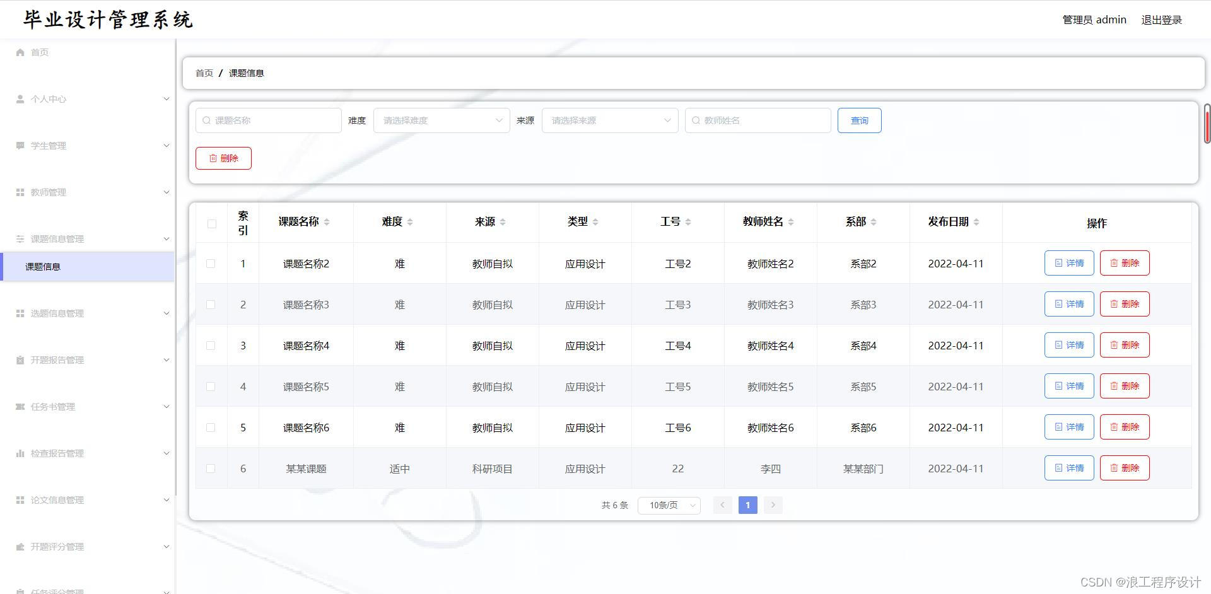The image size is (1211, 594).
Task: Sort the table by 系部 column arrows
Action: pyautogui.click(x=874, y=222)
